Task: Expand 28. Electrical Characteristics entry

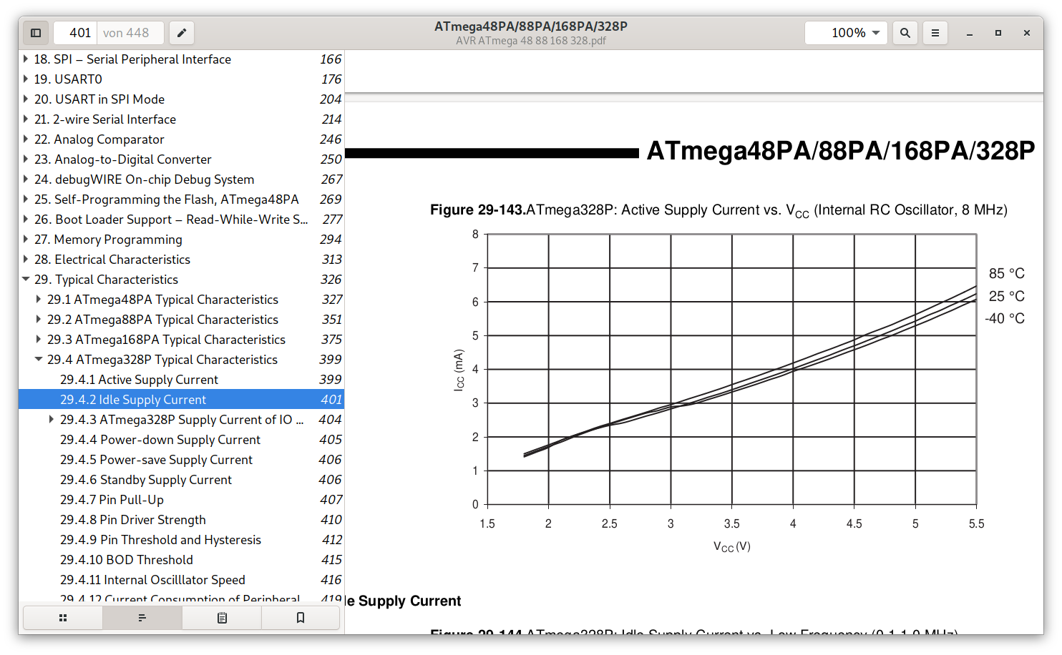Action: pos(26,260)
